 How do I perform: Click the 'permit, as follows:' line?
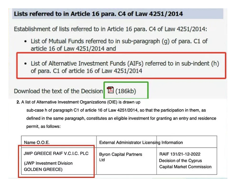tap(43, 126)
